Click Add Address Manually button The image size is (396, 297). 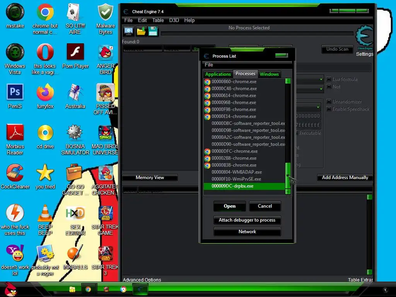(x=345, y=178)
